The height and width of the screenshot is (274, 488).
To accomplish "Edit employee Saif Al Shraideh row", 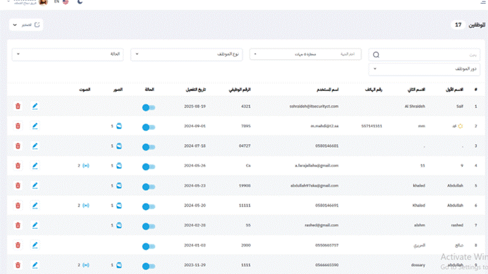I will pyautogui.click(x=35, y=106).
